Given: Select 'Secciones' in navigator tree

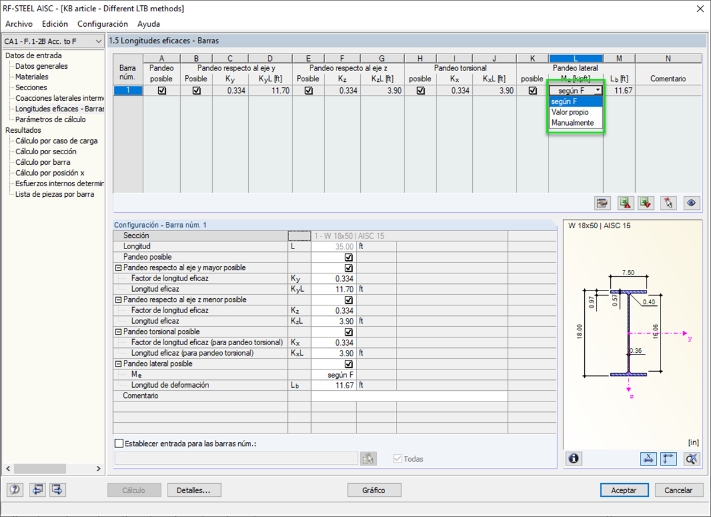Looking at the screenshot, I should 31,88.
